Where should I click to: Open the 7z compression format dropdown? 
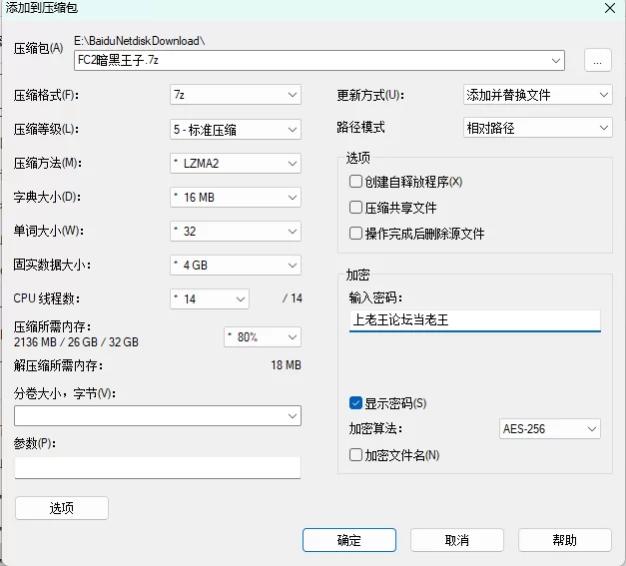coord(236,95)
